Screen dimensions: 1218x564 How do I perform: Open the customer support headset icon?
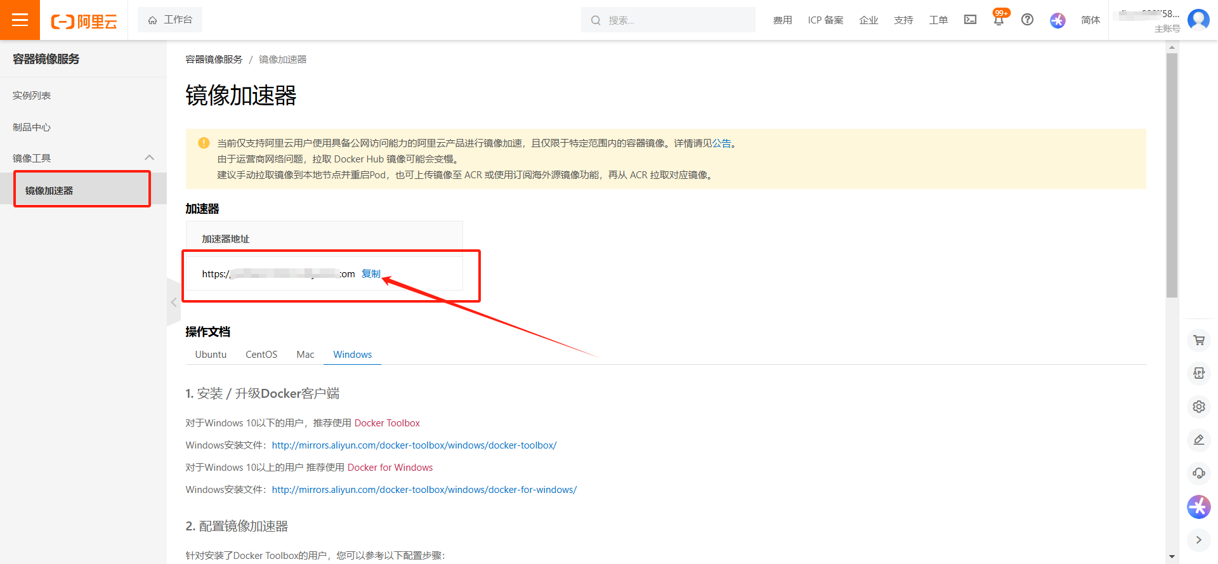click(x=1198, y=473)
